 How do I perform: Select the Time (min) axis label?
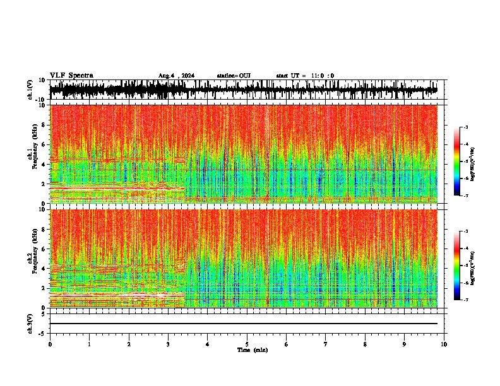coord(253,350)
